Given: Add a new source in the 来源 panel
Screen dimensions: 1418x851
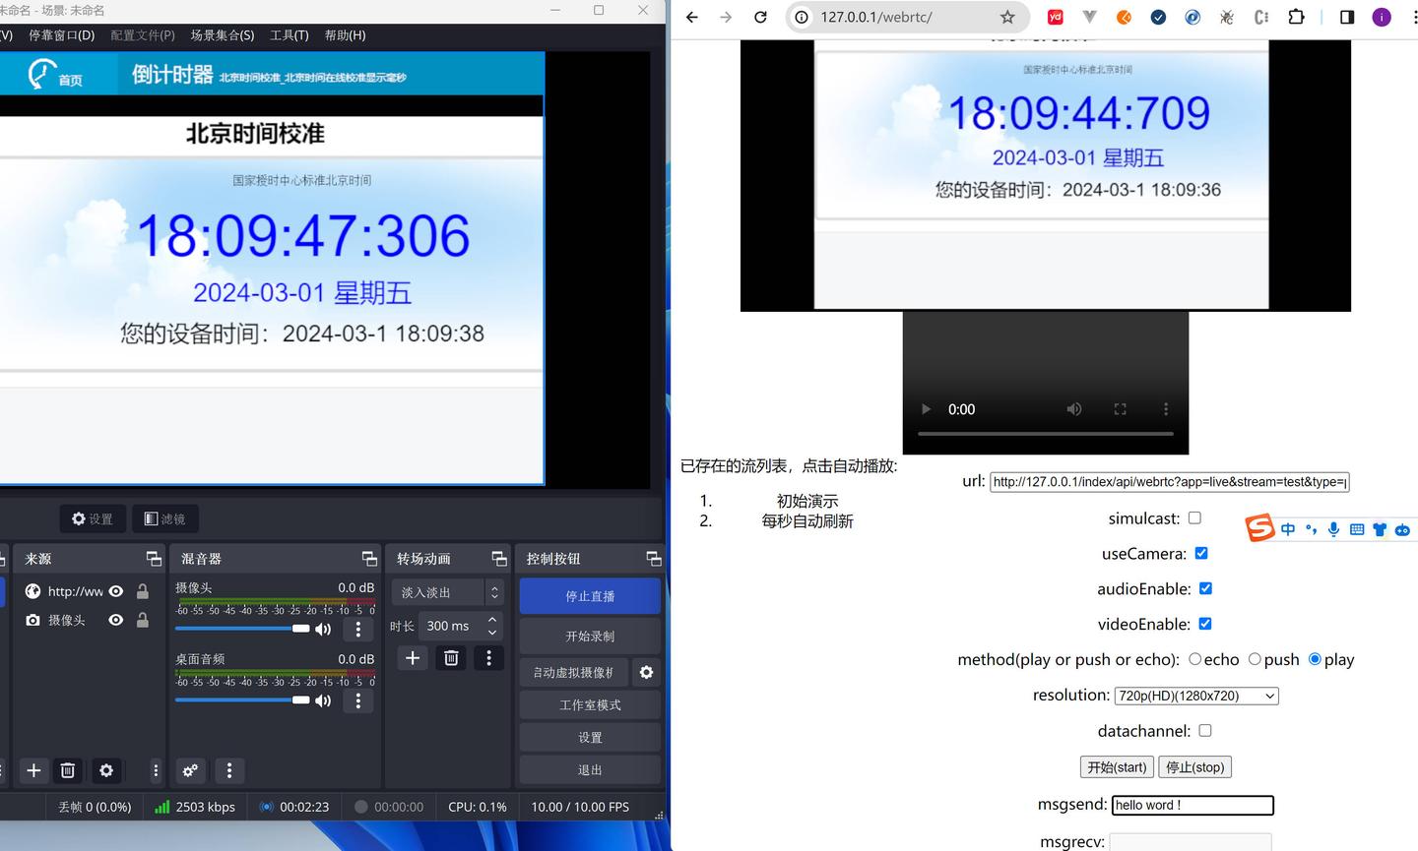Looking at the screenshot, I should pos(33,770).
